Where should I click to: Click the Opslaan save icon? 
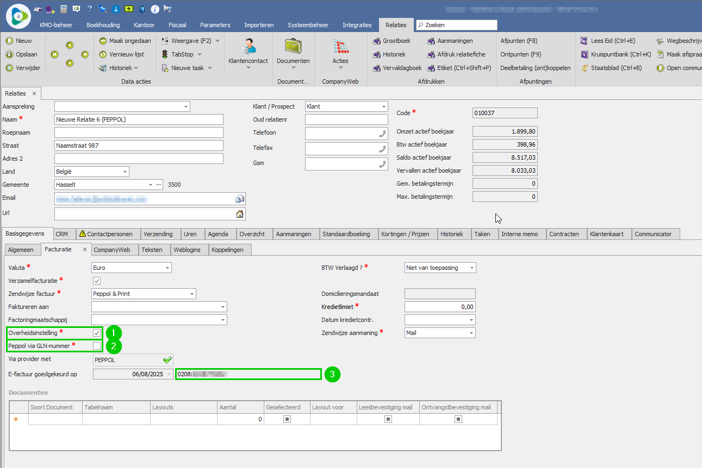(9, 54)
